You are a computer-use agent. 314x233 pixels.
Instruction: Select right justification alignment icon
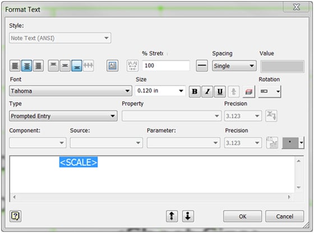click(38, 66)
